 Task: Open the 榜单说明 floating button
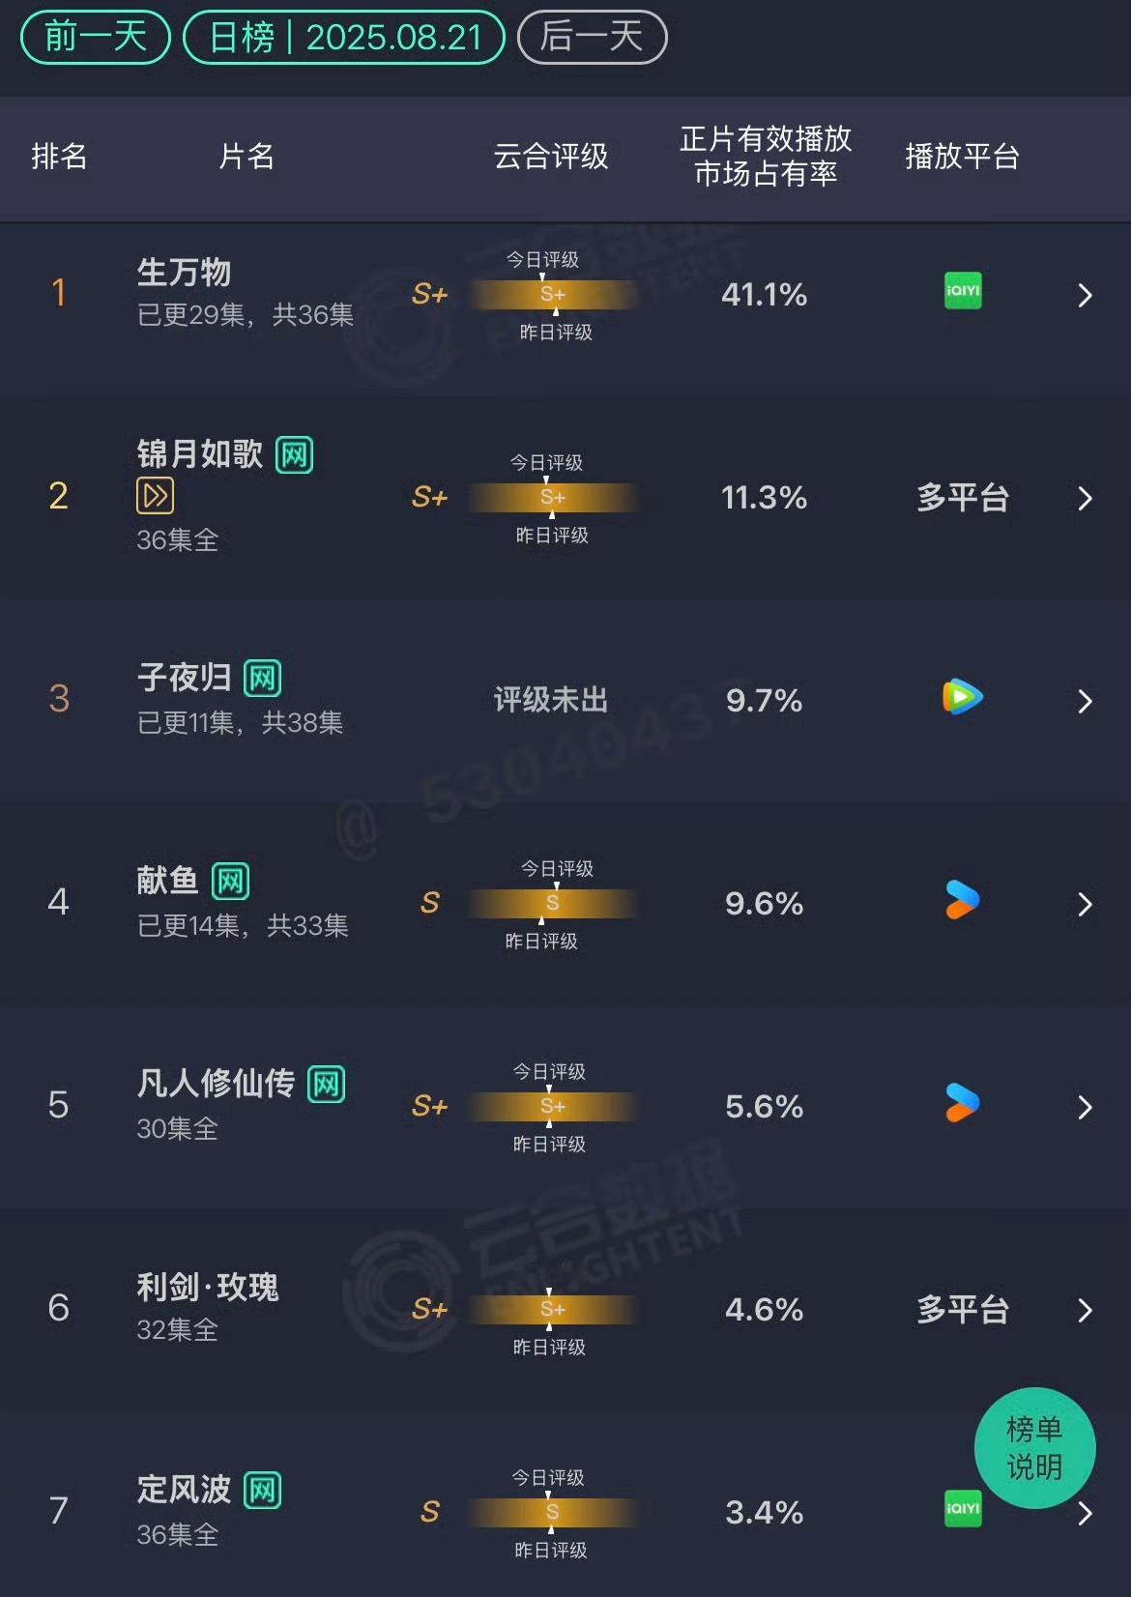point(1034,1448)
